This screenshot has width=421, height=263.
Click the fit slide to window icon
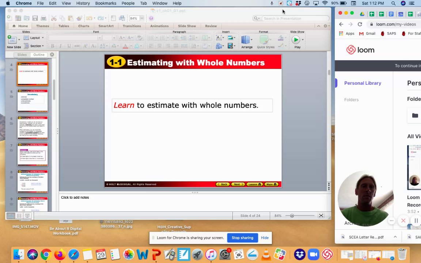[321, 216]
